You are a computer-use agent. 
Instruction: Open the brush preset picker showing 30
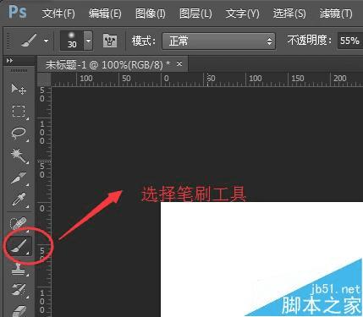point(72,41)
